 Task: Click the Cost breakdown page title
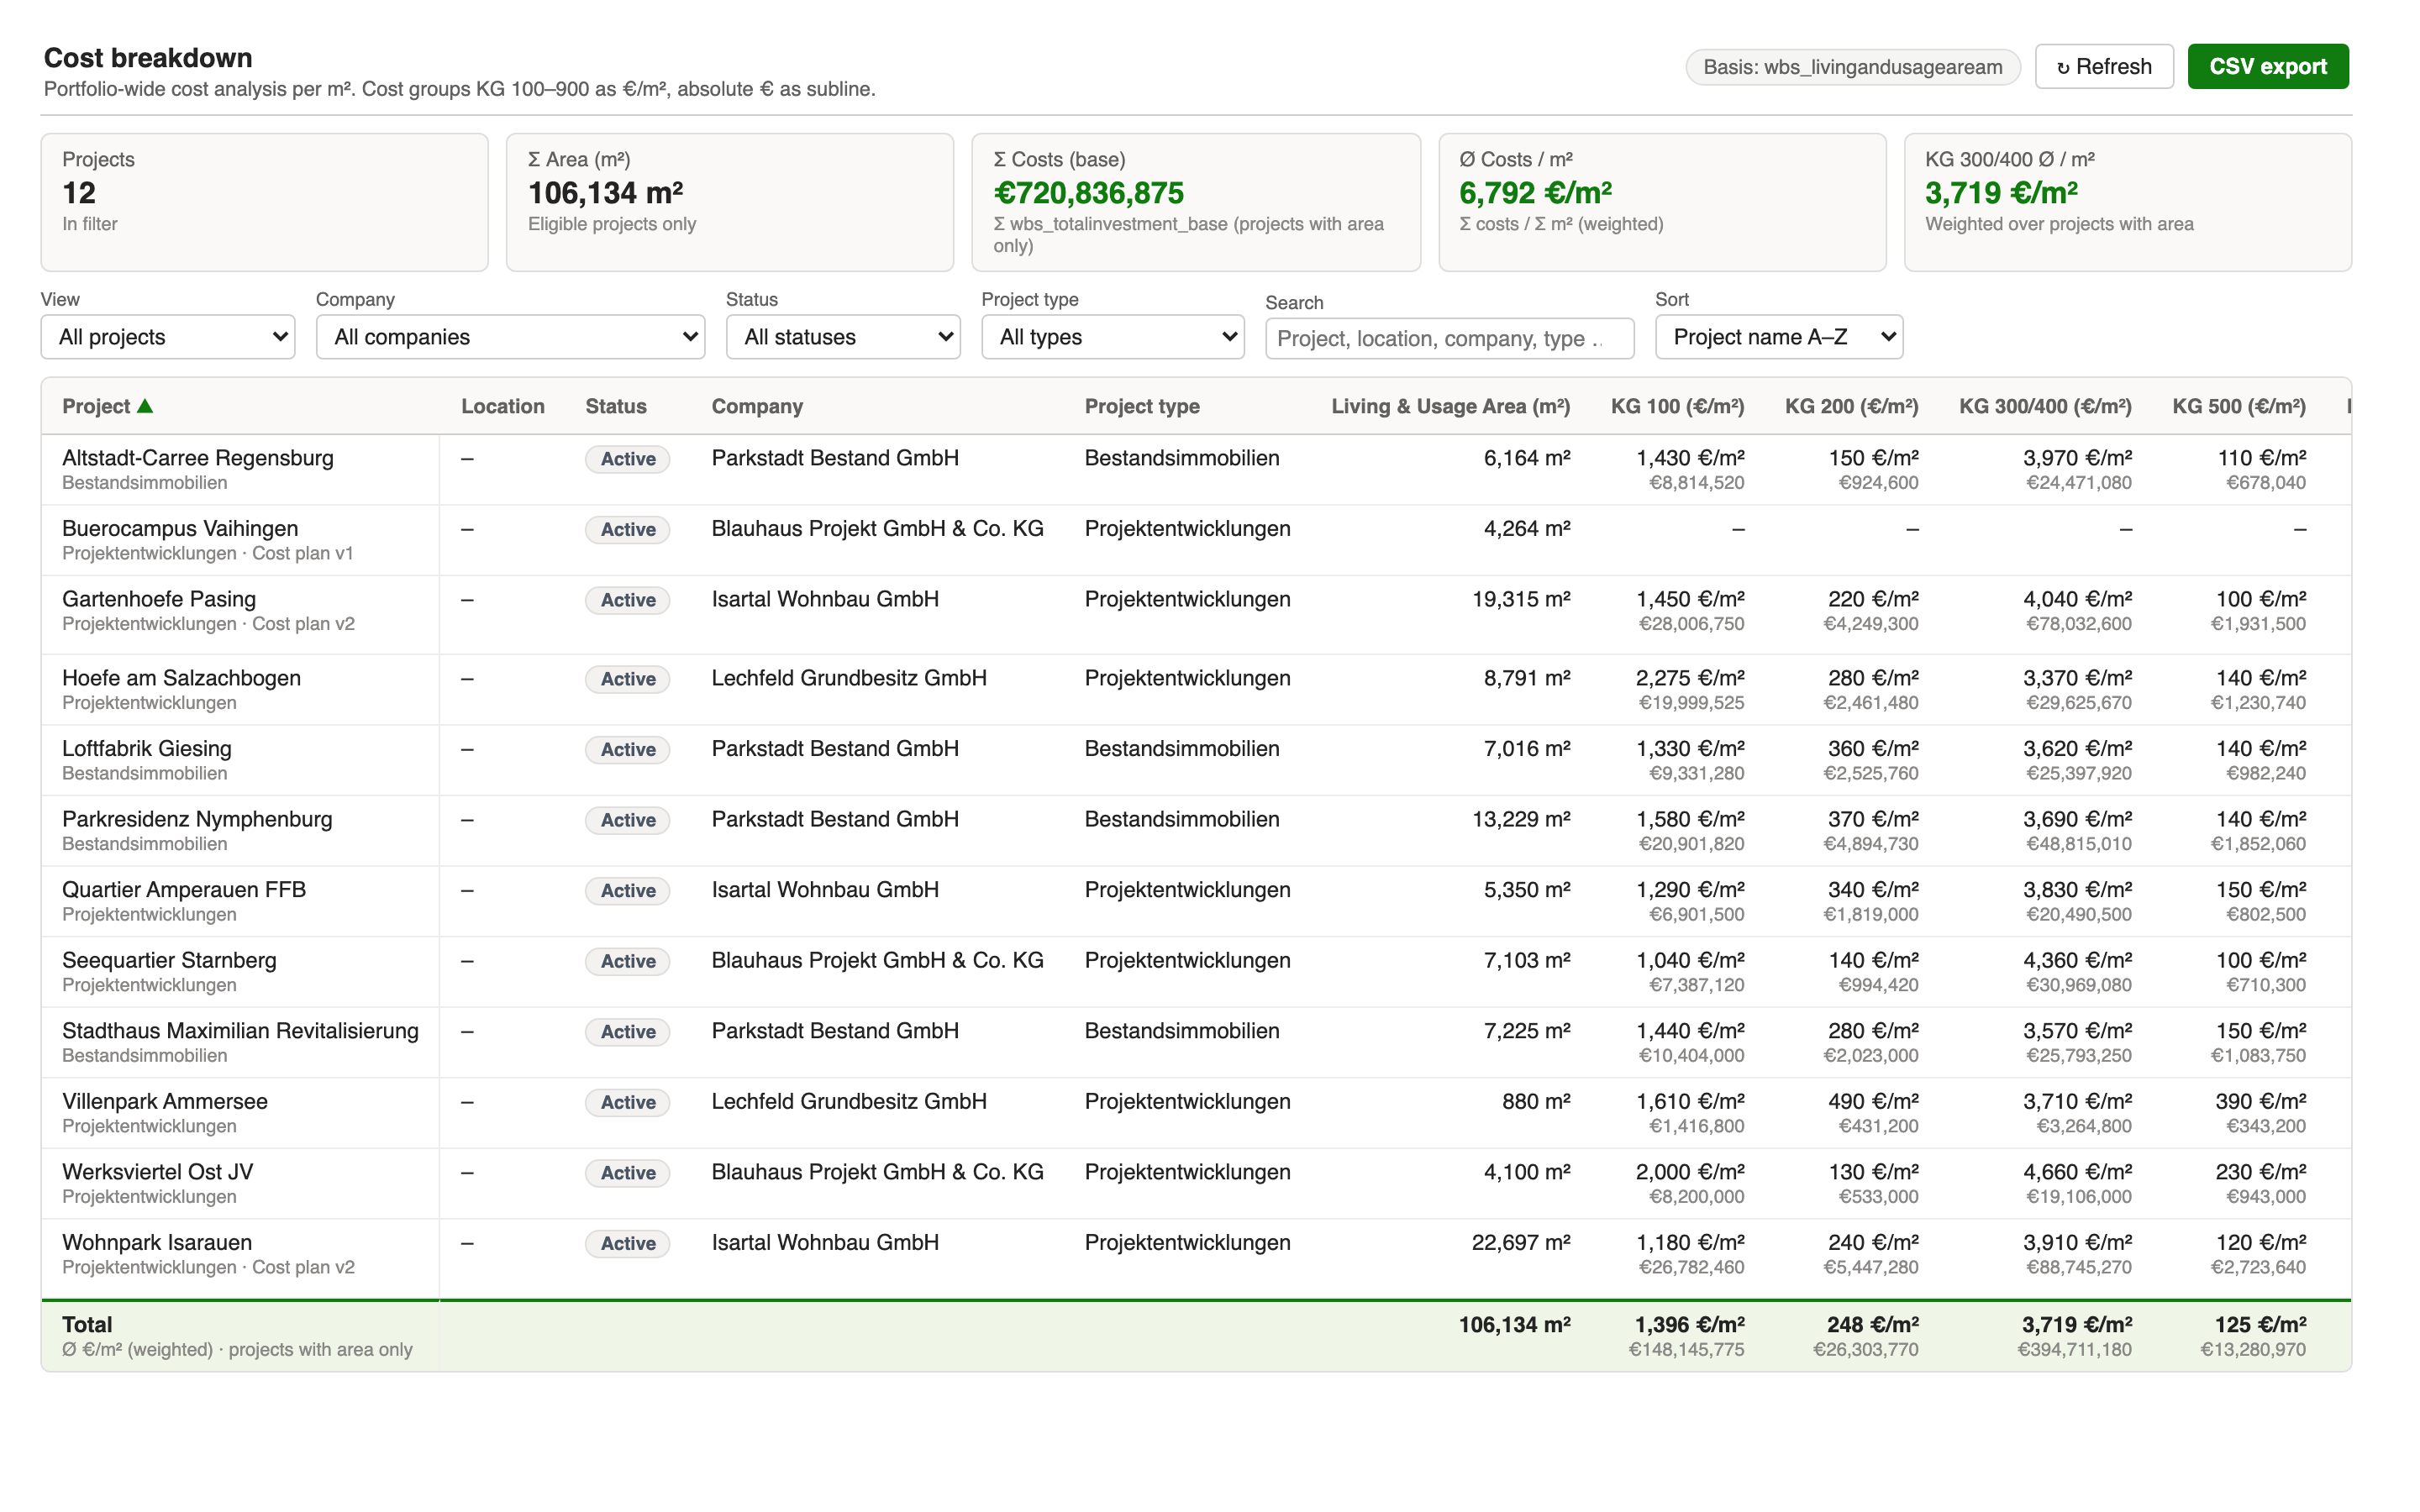148,58
